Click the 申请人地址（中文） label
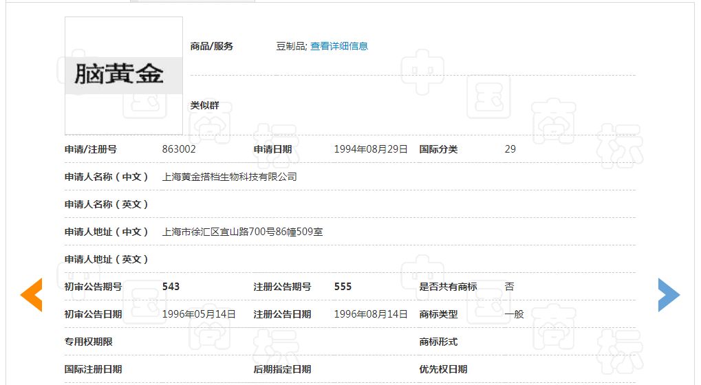This screenshot has width=701, height=385. tap(107, 232)
